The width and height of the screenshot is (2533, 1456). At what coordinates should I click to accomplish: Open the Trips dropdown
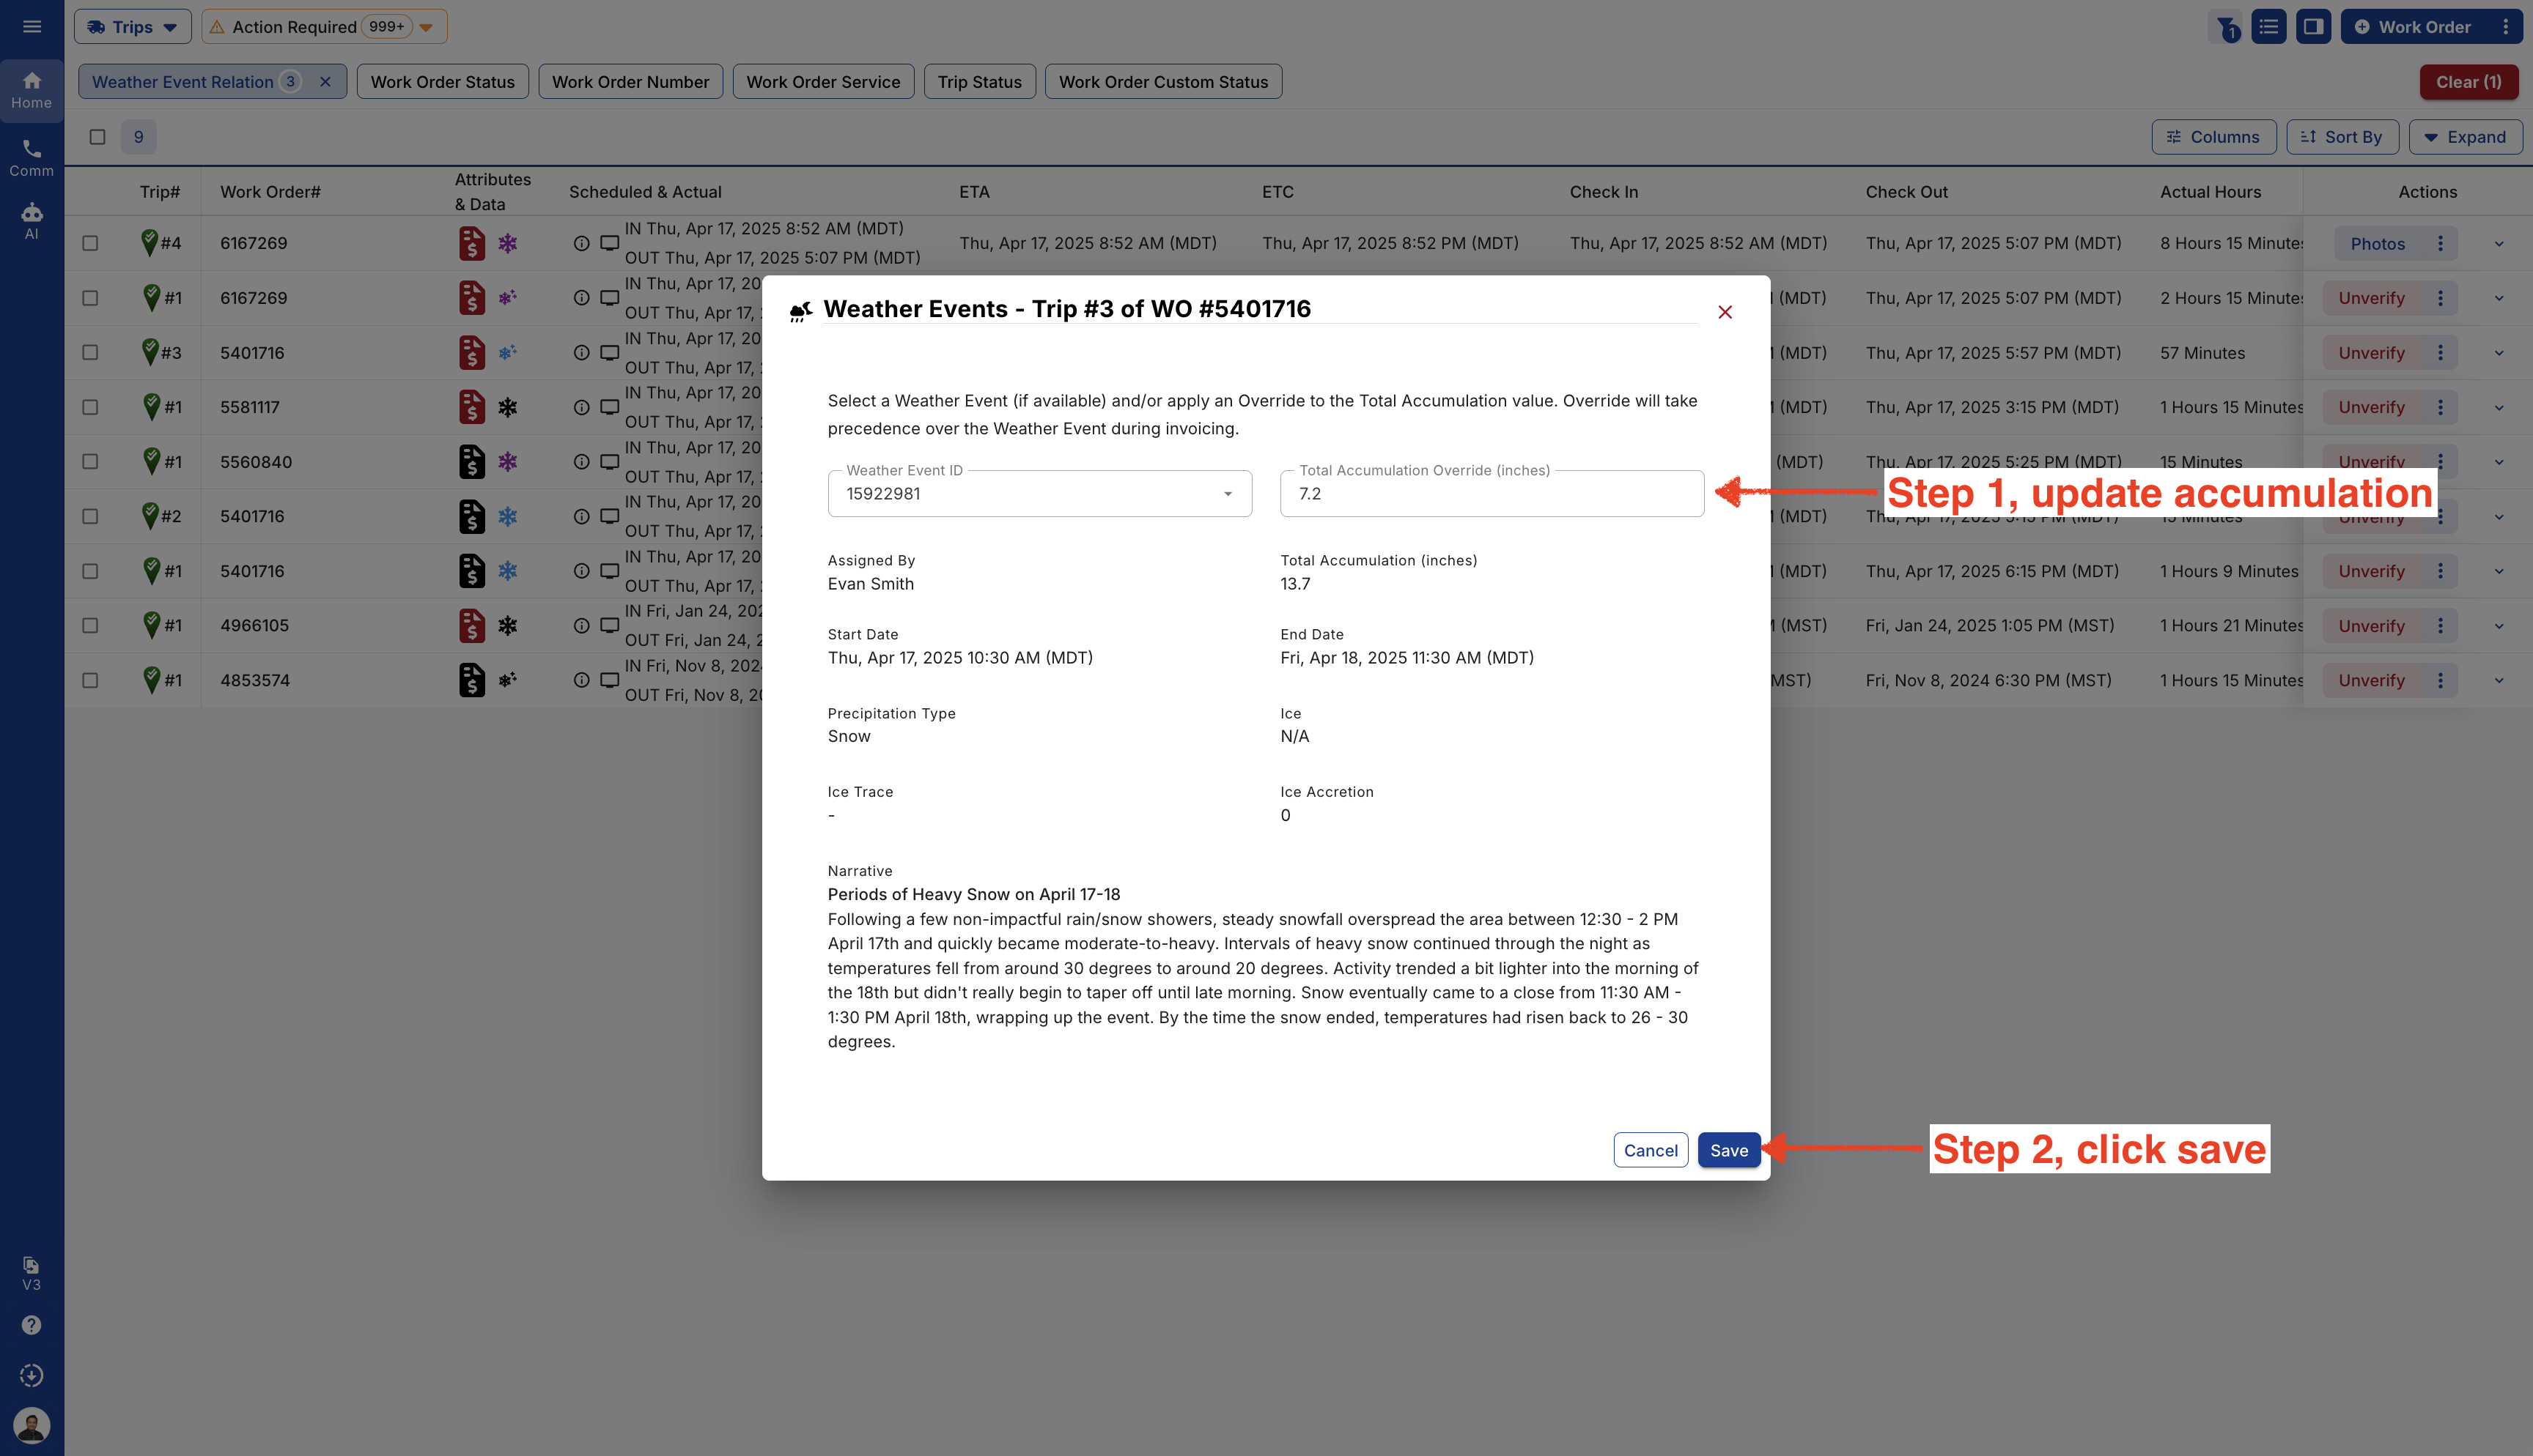tap(133, 27)
